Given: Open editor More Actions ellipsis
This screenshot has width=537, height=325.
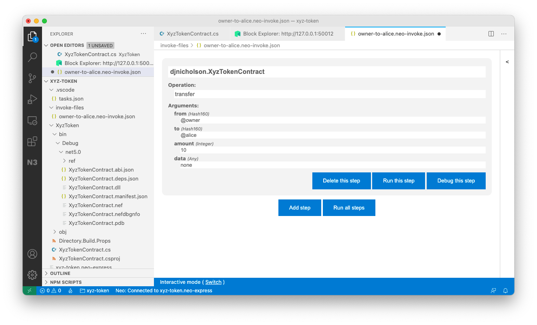Looking at the screenshot, I should 504,34.
